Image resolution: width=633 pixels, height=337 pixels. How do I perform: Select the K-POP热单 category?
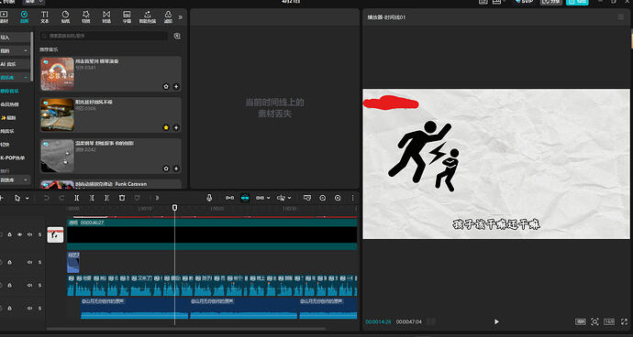tap(13, 158)
